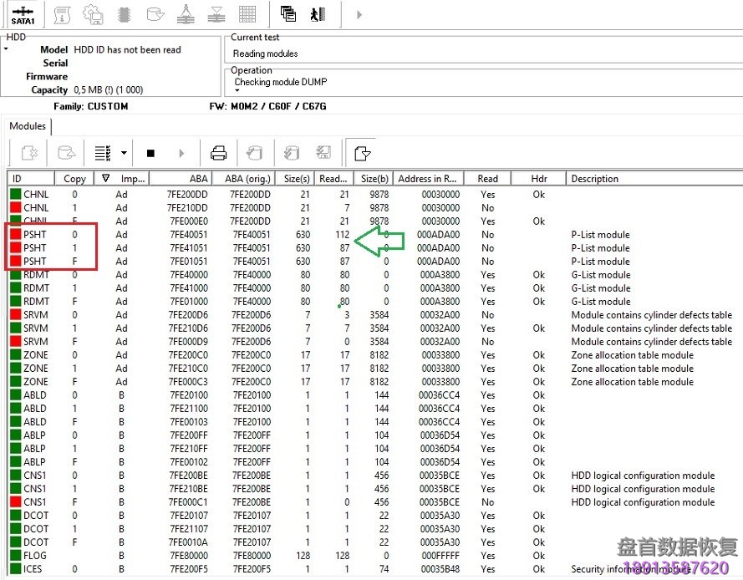The image size is (743, 580).
Task: Open the HDD panel dropdown triangle
Action: (7, 49)
